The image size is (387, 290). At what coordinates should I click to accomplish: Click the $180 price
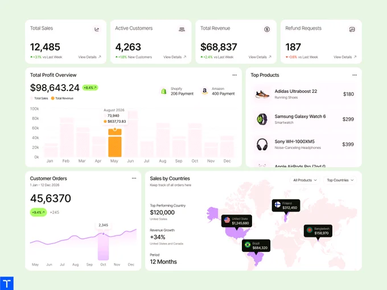tap(348, 94)
